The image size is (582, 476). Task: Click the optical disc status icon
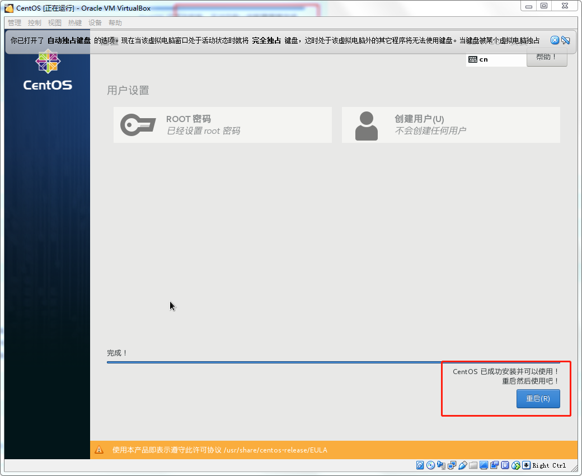pyautogui.click(x=430, y=465)
